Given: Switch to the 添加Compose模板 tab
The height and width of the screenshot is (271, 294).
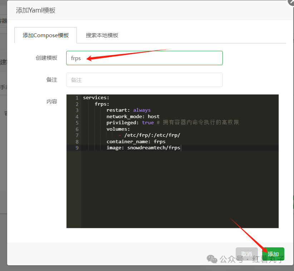Looking at the screenshot, I should pyautogui.click(x=45, y=35).
